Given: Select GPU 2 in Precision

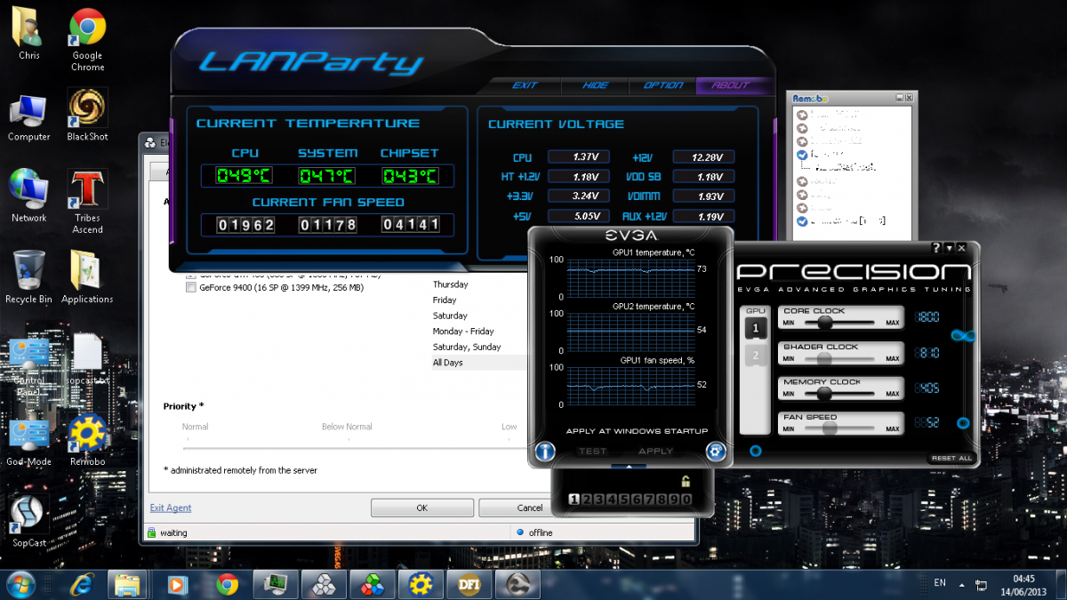Looking at the screenshot, I should [x=755, y=356].
